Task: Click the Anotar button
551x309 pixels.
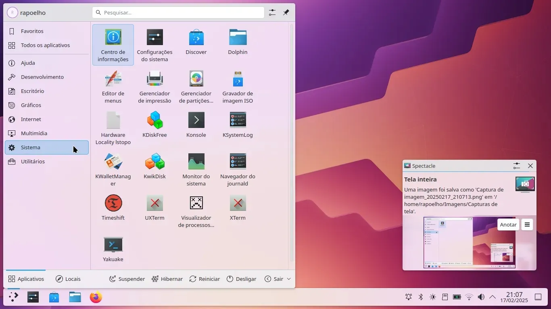Action: click(x=508, y=225)
